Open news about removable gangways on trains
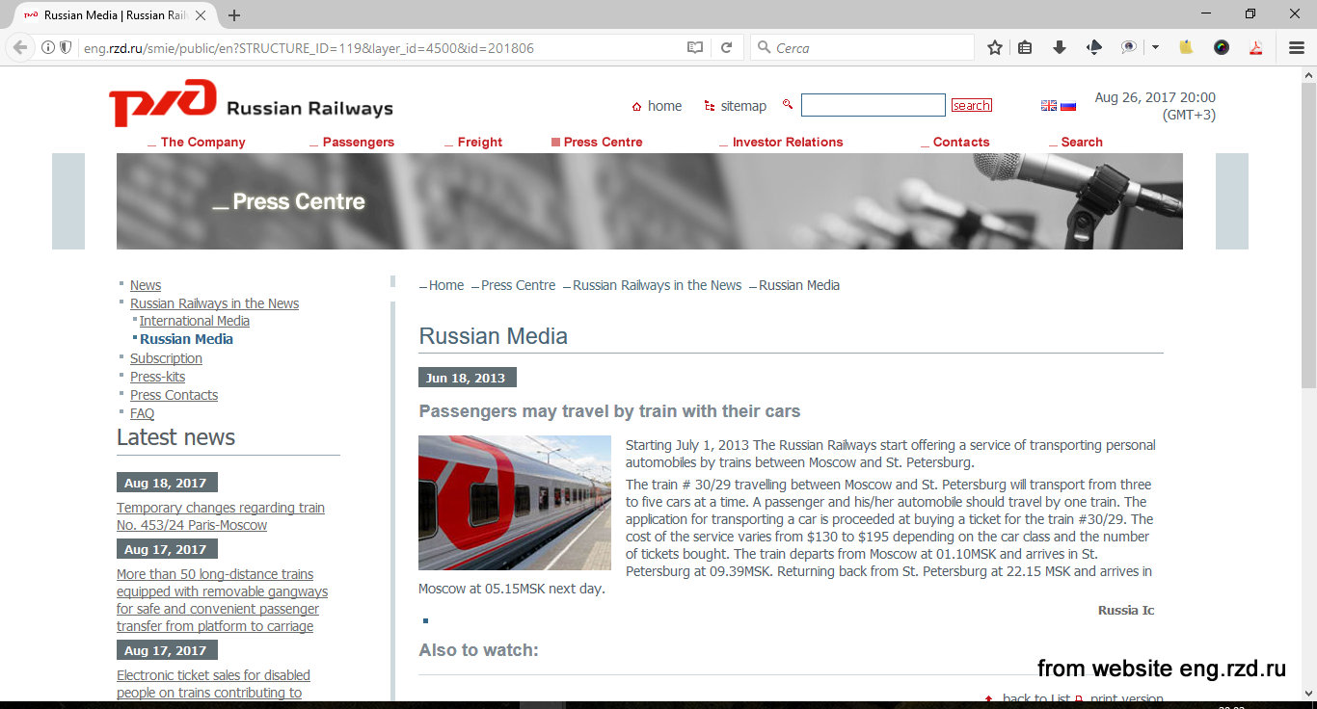The width and height of the screenshot is (1317, 709). coord(222,600)
